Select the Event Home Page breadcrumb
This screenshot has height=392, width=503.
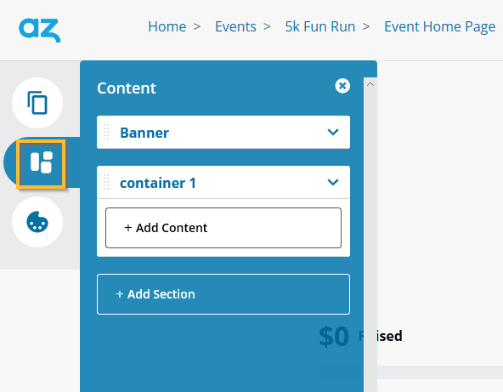tap(440, 27)
